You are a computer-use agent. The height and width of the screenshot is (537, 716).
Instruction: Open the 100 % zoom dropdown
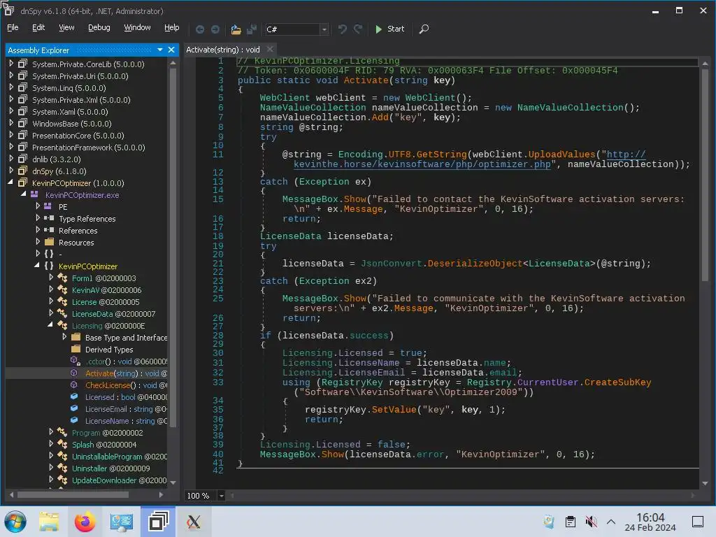(222, 496)
